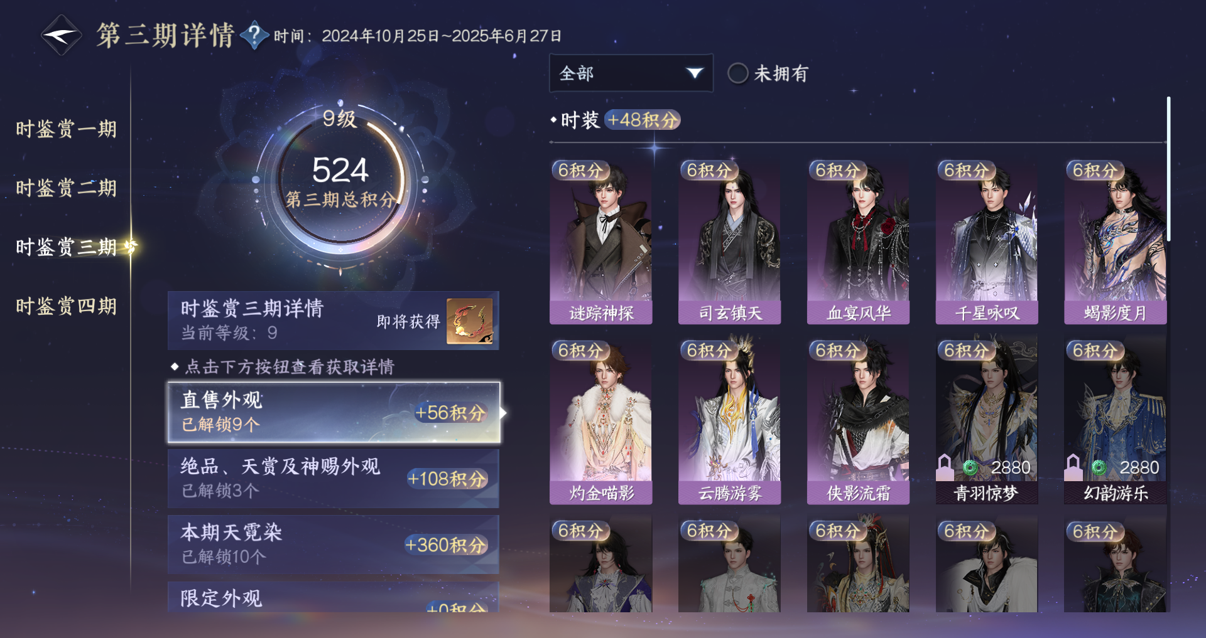Image resolution: width=1206 pixels, height=638 pixels.
Task: Click the back arrow icon
Action: click(x=61, y=35)
